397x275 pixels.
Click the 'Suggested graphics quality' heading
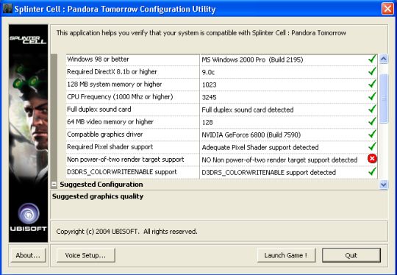(98, 196)
